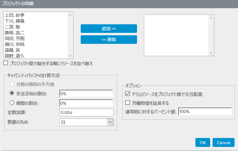Select the 安全余裕の割合 radio button
Image resolution: width=238 pixels, height=151 pixels.
click(x=12, y=93)
